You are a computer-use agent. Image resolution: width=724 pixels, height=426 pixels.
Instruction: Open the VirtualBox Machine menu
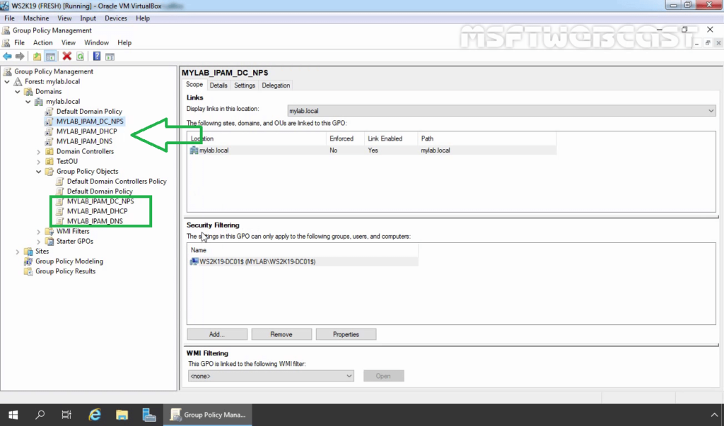point(36,18)
